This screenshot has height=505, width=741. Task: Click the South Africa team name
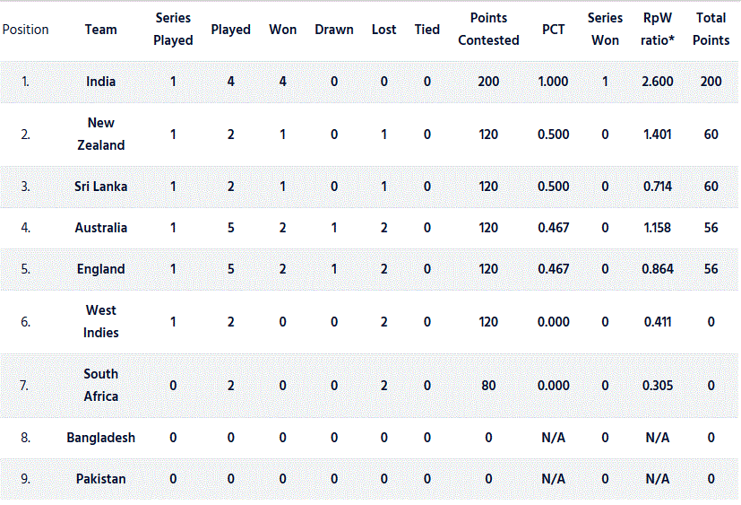pyautogui.click(x=100, y=385)
